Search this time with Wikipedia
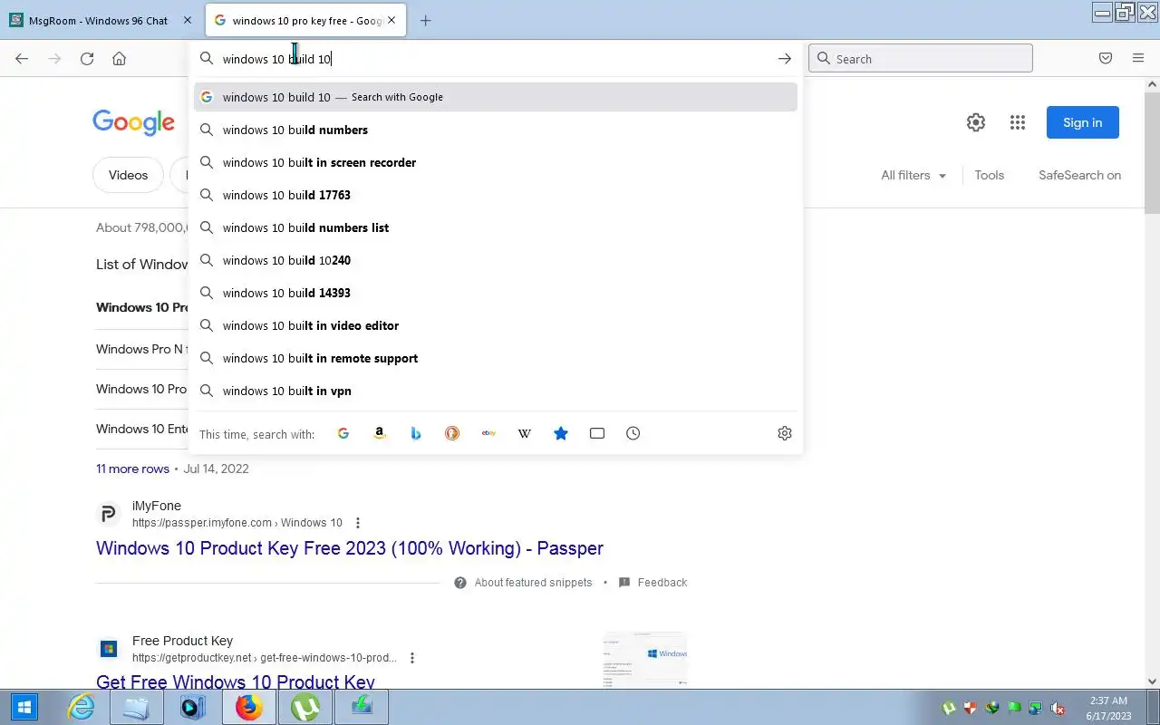Screen dimensions: 1160x725 pyautogui.click(x=525, y=433)
